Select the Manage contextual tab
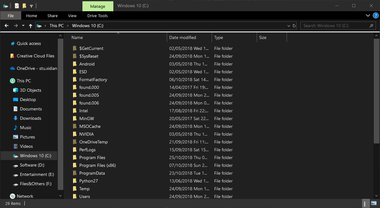This screenshot has height=208, width=380. (x=98, y=6)
